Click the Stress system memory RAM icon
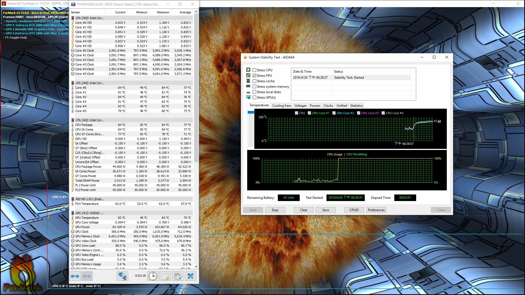 coord(248,86)
